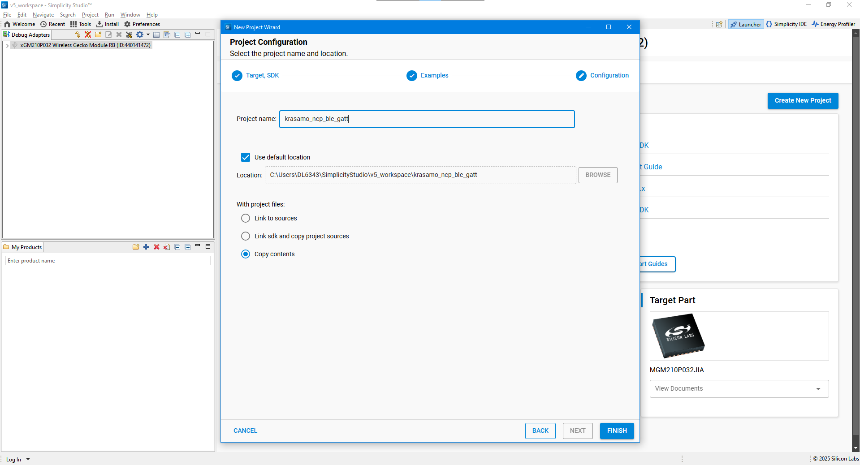
Task: Maximize the Debug Adapters panel
Action: point(208,34)
